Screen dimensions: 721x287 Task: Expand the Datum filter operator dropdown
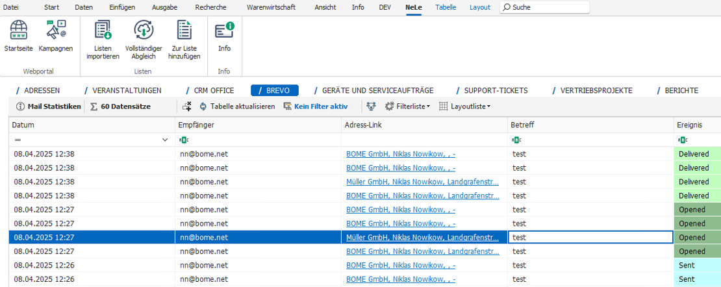pyautogui.click(x=165, y=140)
